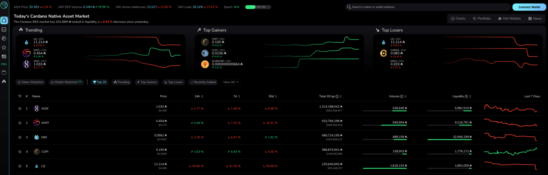Star the MIN row as favorite

[x=20, y=137]
